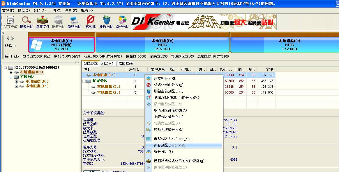Launch the 搜索分区 magnifier tool

[27, 22]
